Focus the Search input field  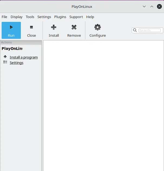[x=150, y=30]
